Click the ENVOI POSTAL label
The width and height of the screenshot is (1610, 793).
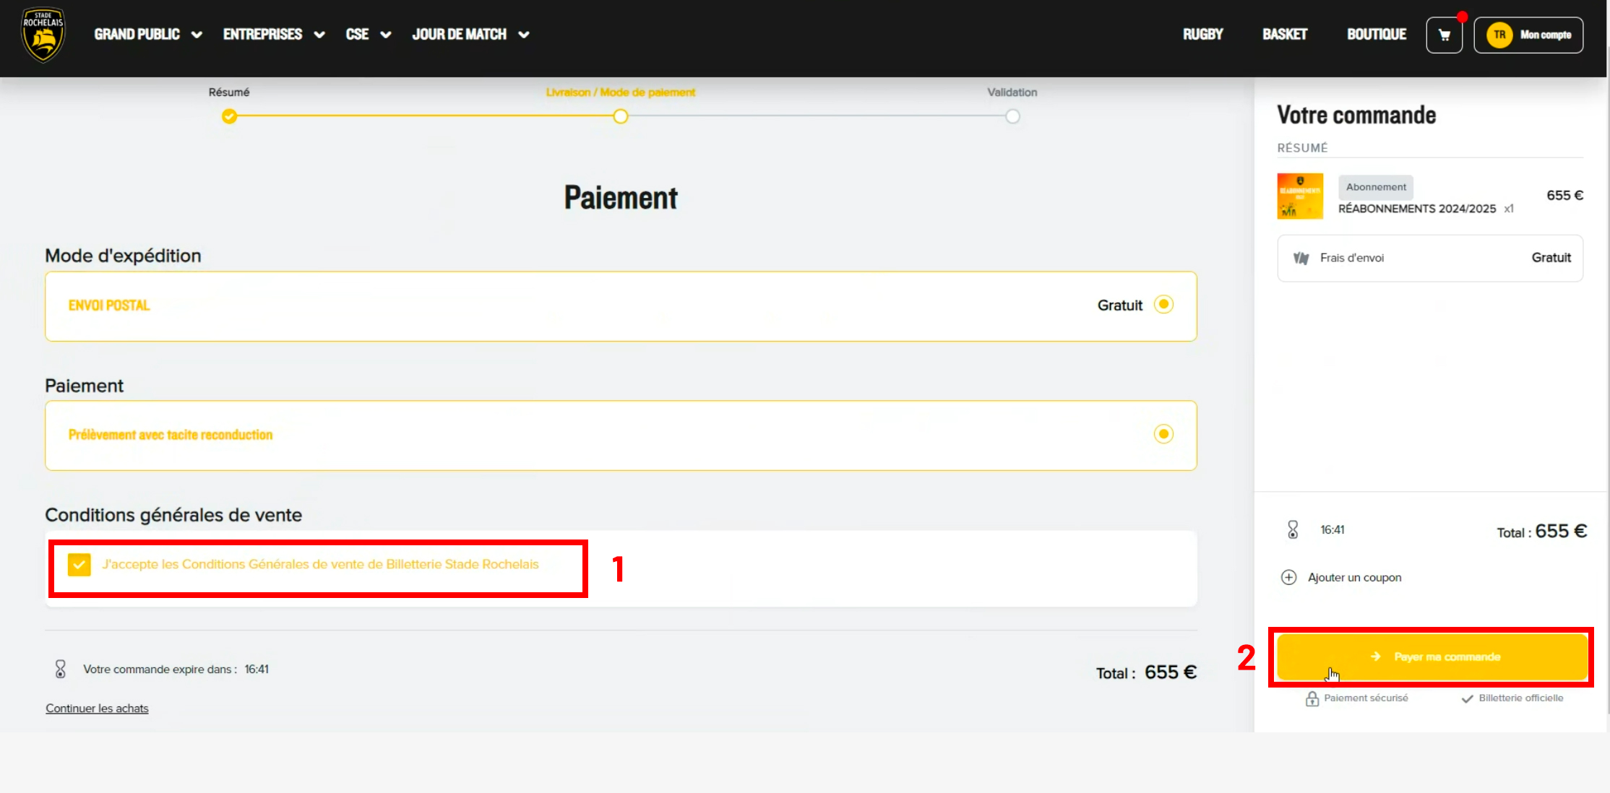[x=109, y=305]
